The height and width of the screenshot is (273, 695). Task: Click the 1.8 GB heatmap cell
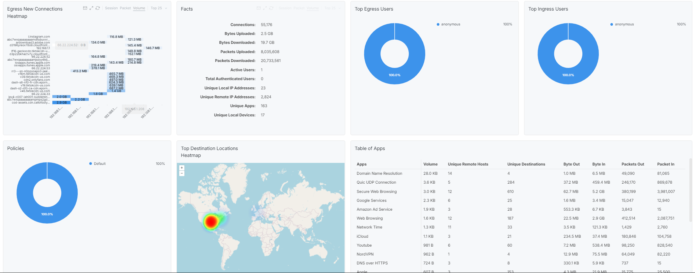98,94
